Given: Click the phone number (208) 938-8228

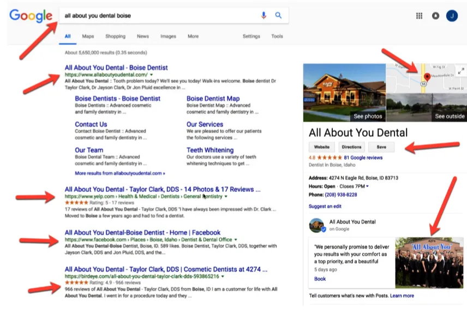Looking at the screenshot, I should (x=341, y=195).
